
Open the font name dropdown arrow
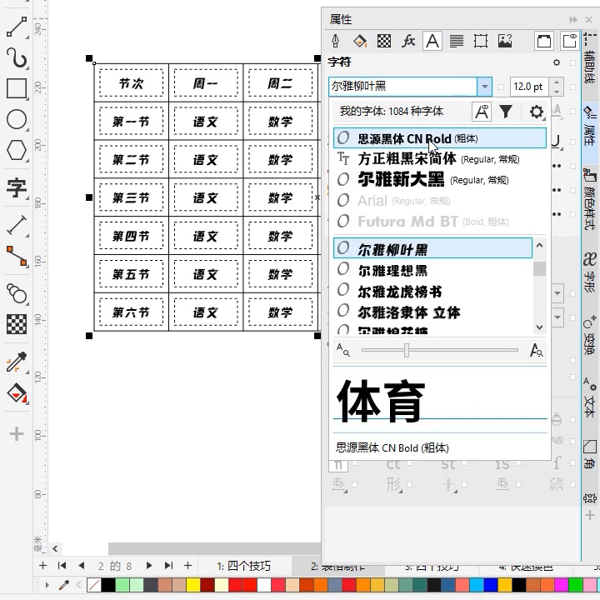[484, 87]
